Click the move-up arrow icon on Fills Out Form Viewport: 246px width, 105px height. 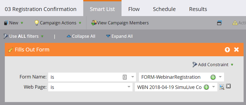pos(227,50)
